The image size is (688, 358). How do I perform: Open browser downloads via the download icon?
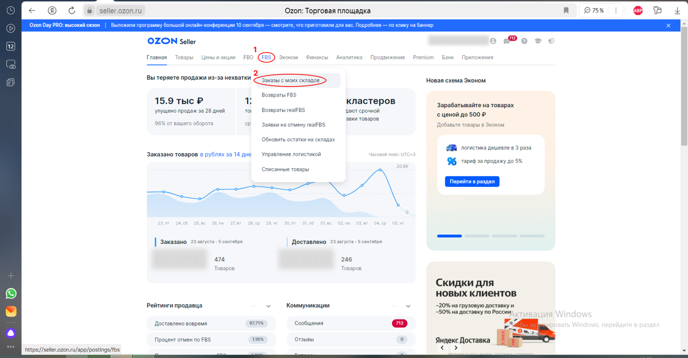(677, 10)
